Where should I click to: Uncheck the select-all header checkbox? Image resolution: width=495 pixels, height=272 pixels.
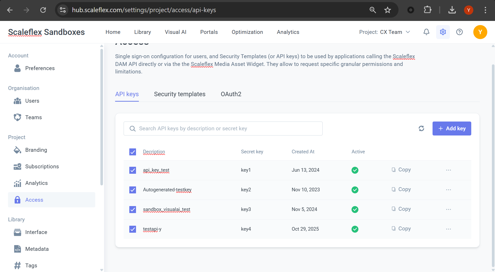click(x=133, y=152)
